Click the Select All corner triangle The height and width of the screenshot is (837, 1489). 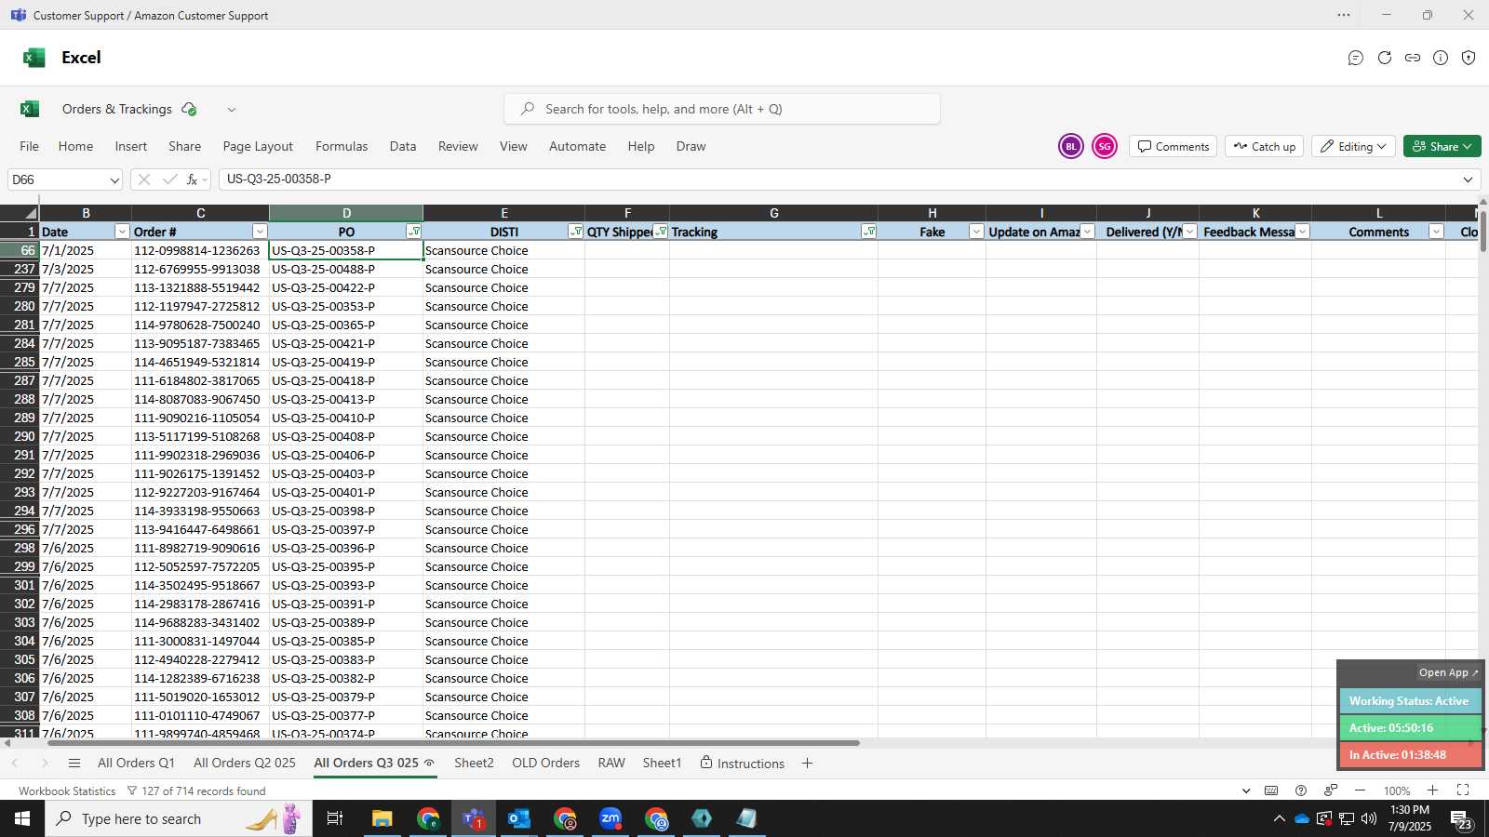pyautogui.click(x=30, y=213)
